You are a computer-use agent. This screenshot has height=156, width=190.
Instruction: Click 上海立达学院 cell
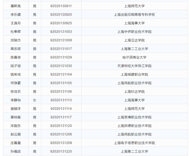click(x=134, y=40)
